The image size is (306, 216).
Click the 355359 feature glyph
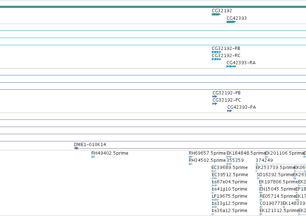229,164
